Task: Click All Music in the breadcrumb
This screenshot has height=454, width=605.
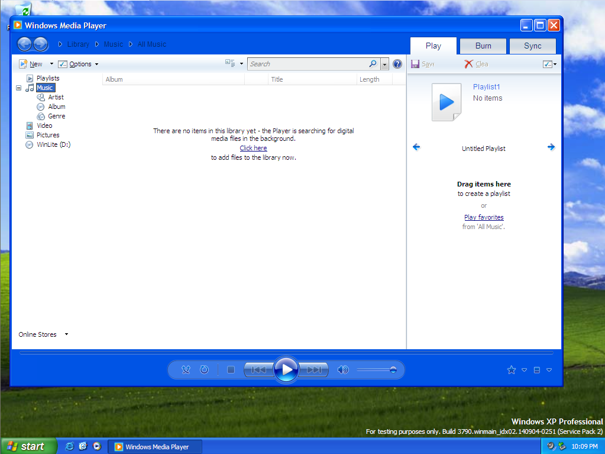Action: coord(151,44)
